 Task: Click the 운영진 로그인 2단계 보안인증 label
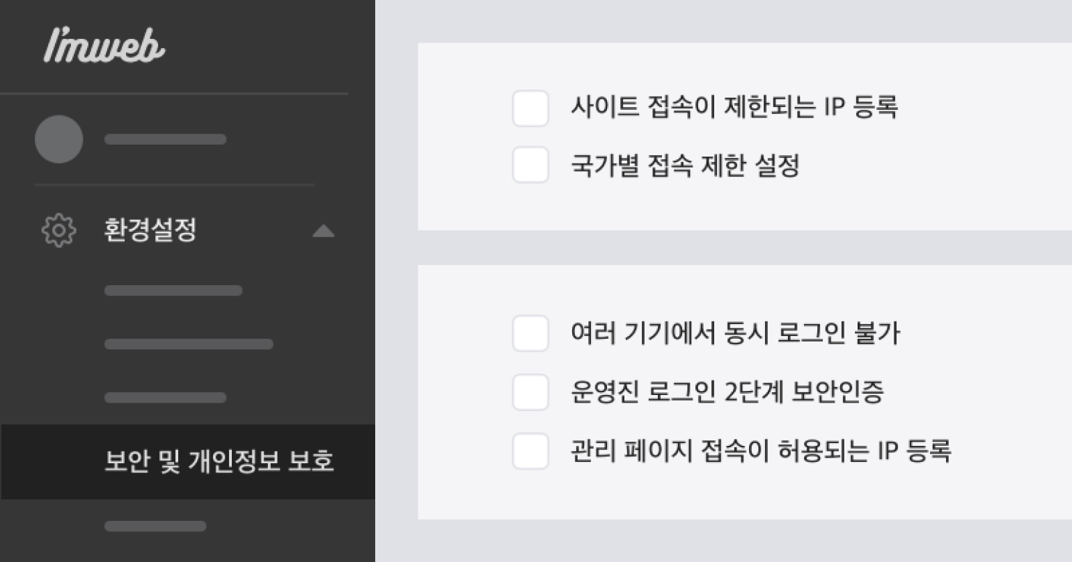(727, 392)
